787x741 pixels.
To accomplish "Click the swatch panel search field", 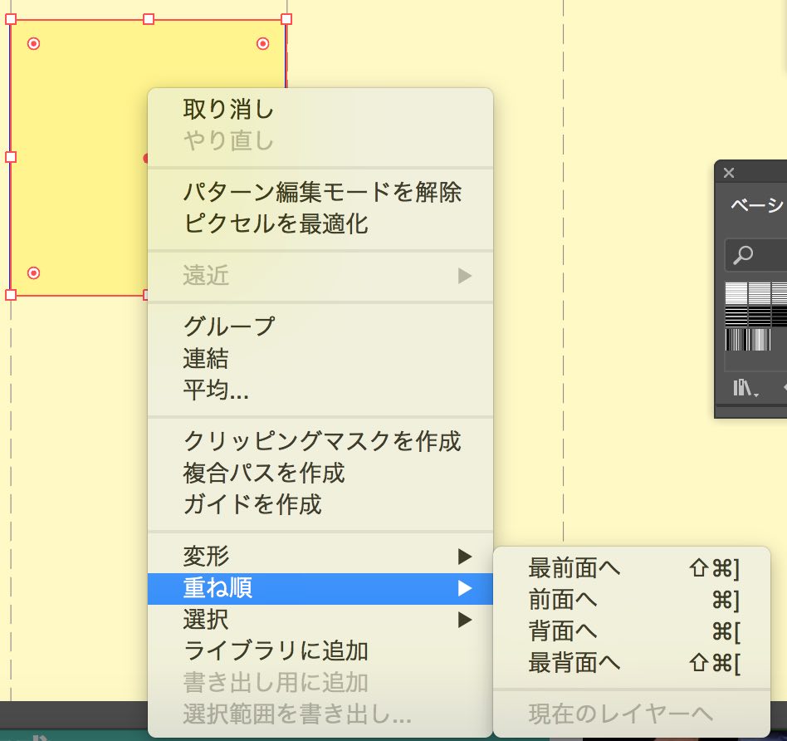I will (x=756, y=255).
